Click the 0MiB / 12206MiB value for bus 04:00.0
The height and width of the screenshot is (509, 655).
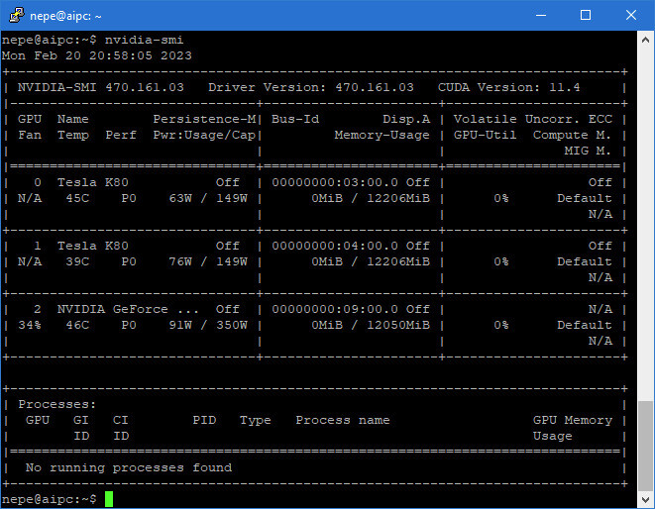click(x=371, y=261)
